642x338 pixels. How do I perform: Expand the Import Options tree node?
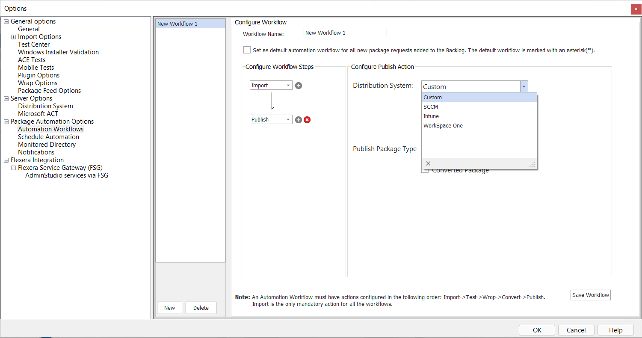point(14,37)
